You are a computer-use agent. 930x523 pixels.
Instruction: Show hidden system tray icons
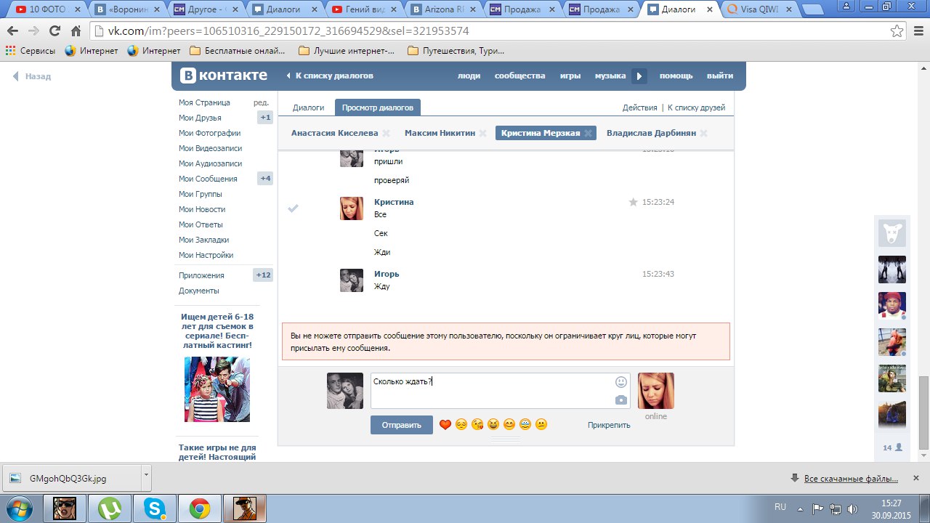(800, 508)
